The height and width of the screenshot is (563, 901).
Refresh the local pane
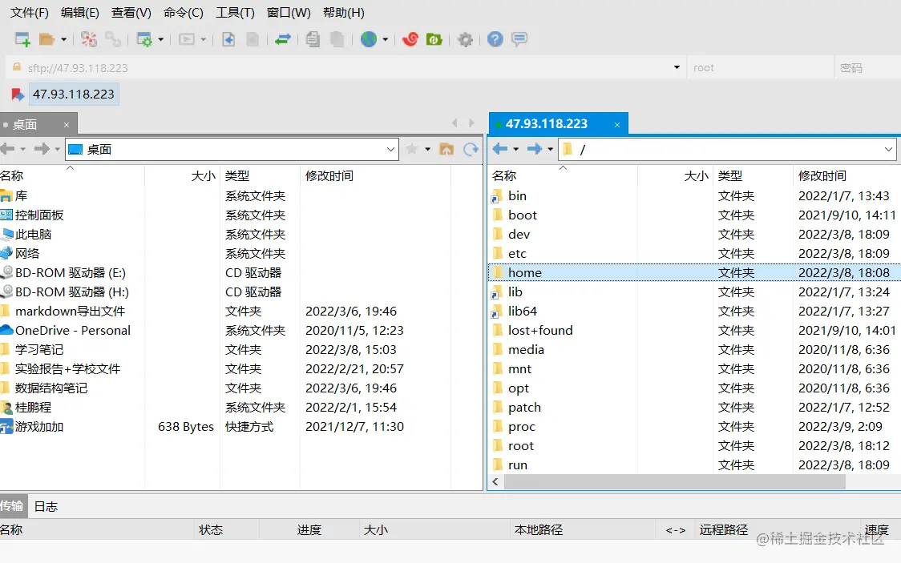point(471,149)
